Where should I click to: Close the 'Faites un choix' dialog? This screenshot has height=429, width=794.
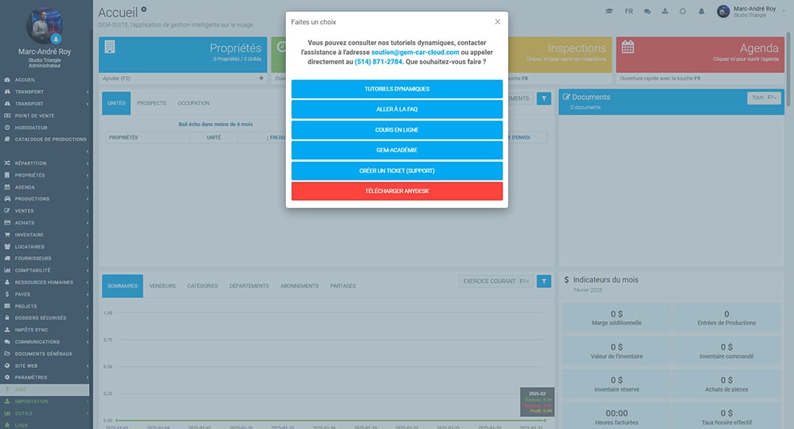point(497,22)
